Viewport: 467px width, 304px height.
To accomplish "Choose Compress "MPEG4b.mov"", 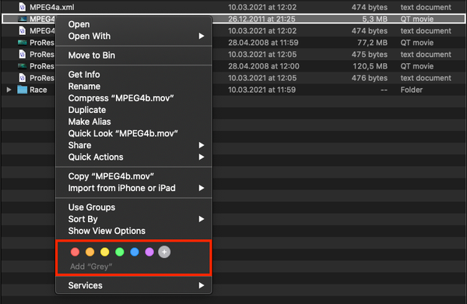I will [x=134, y=98].
